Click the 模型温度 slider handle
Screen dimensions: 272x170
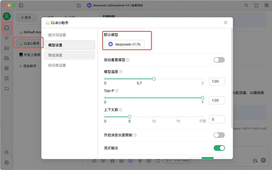[154, 79]
